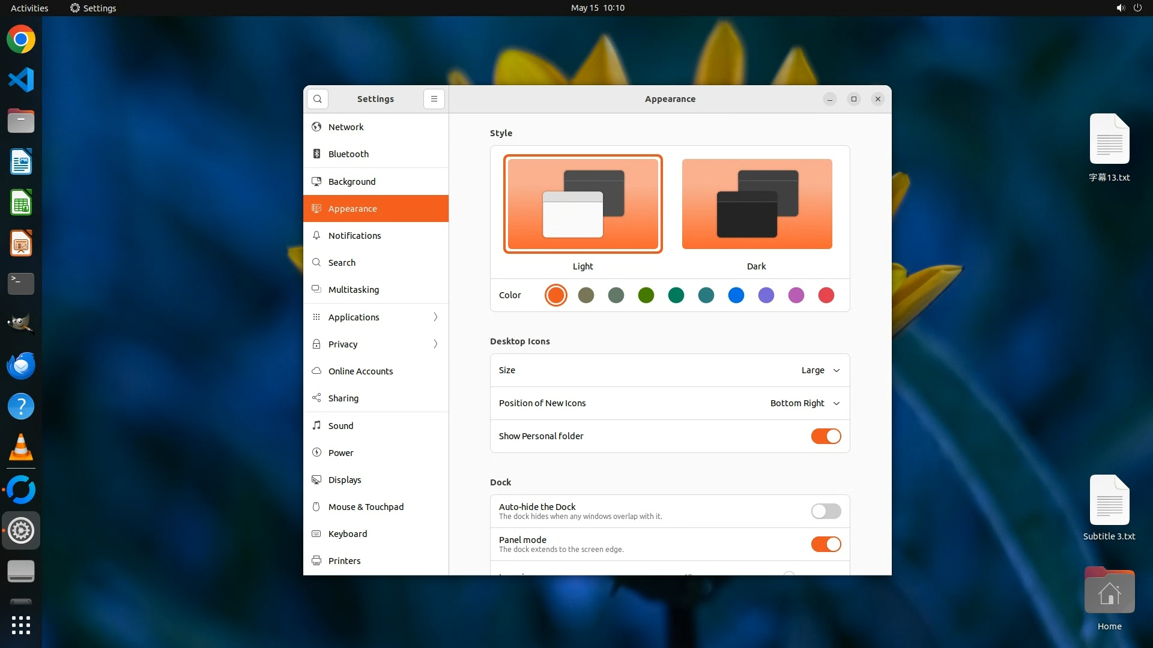
Task: Launch Terminal from the dock
Action: pyautogui.click(x=21, y=283)
